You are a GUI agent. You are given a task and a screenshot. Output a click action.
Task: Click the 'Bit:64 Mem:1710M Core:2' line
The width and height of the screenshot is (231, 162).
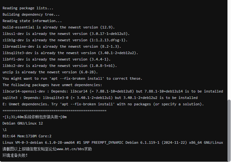click(27, 136)
